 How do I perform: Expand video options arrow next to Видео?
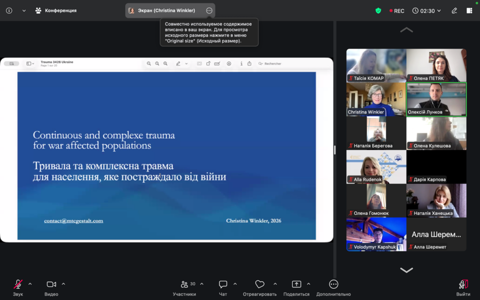[x=63, y=284]
